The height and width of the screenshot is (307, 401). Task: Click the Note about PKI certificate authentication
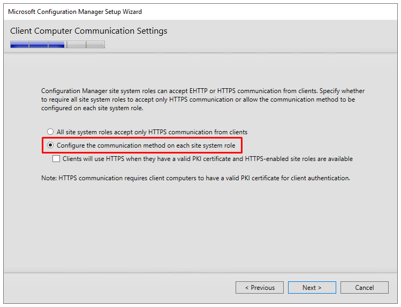point(195,178)
